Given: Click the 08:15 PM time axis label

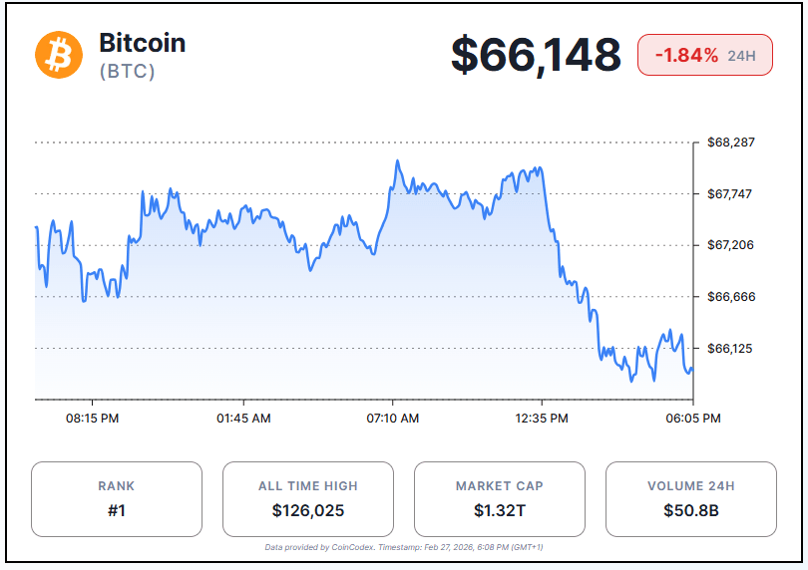Looking at the screenshot, I should (93, 419).
